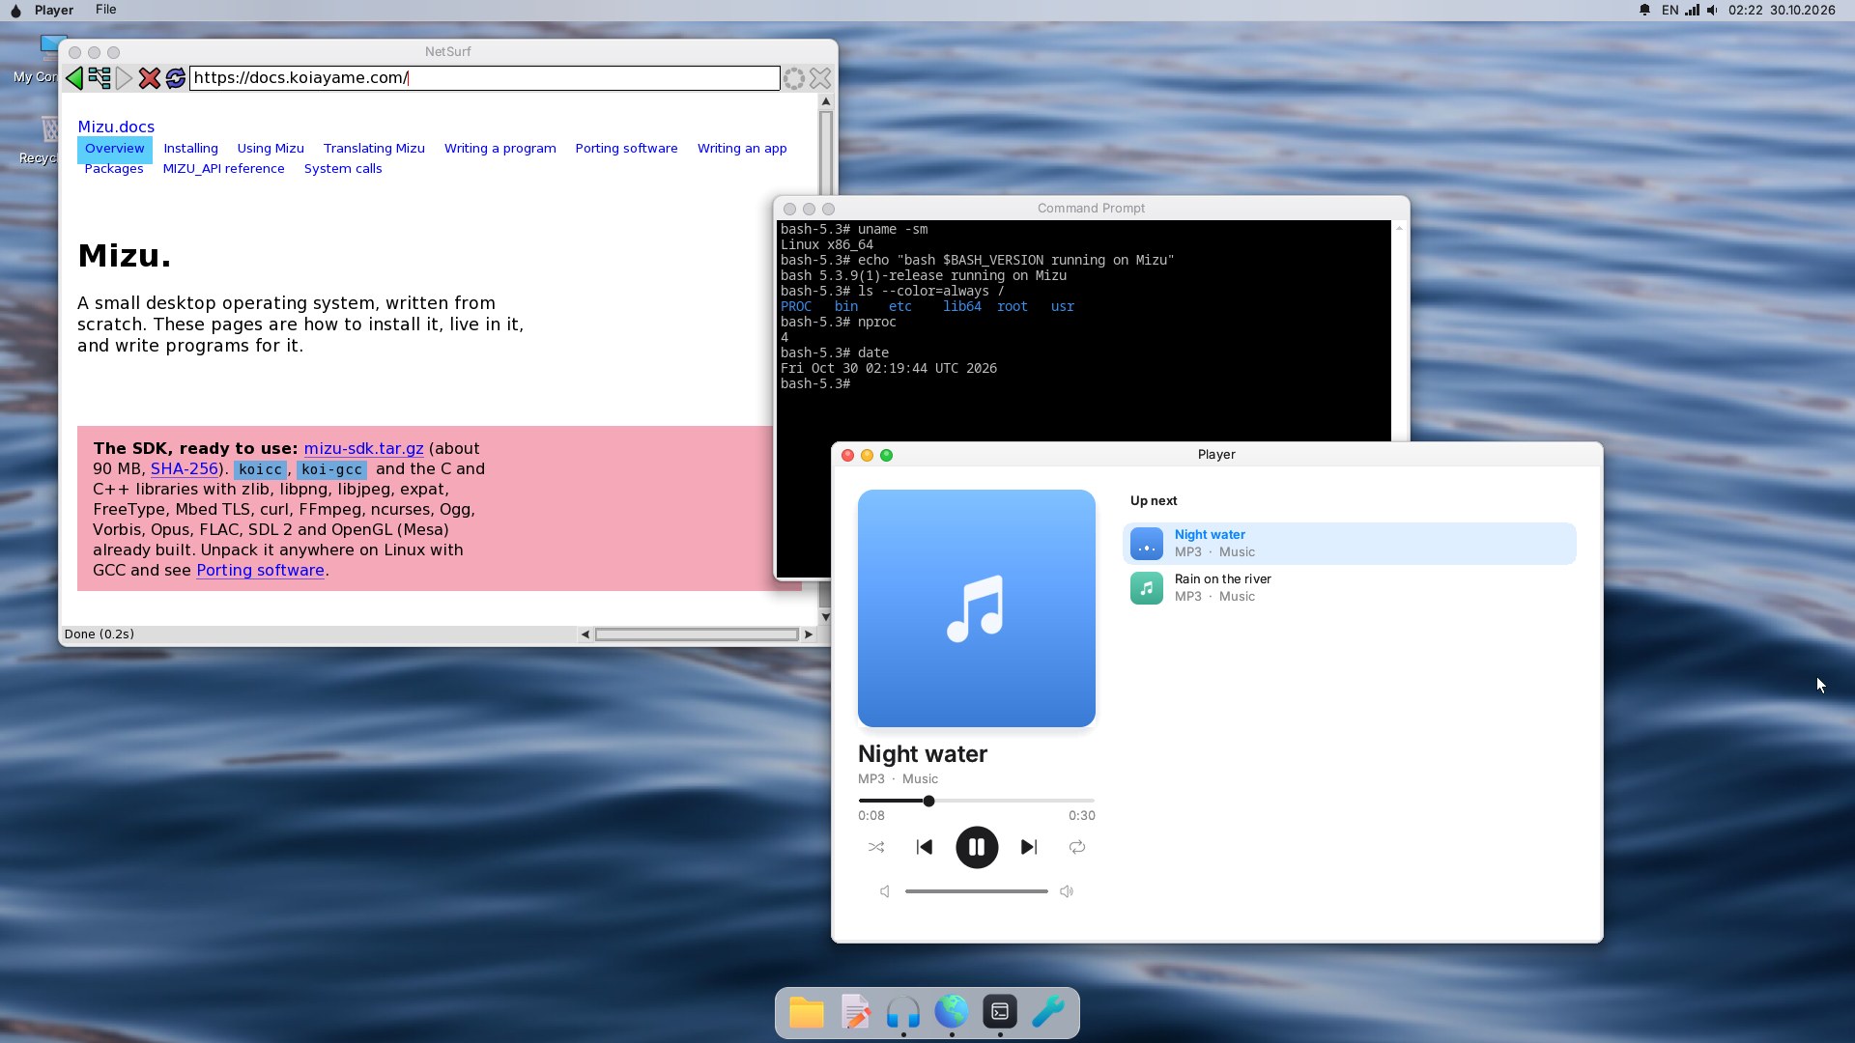Click Porting software link in pink box
Image resolution: width=1855 pixels, height=1043 pixels.
point(260,571)
